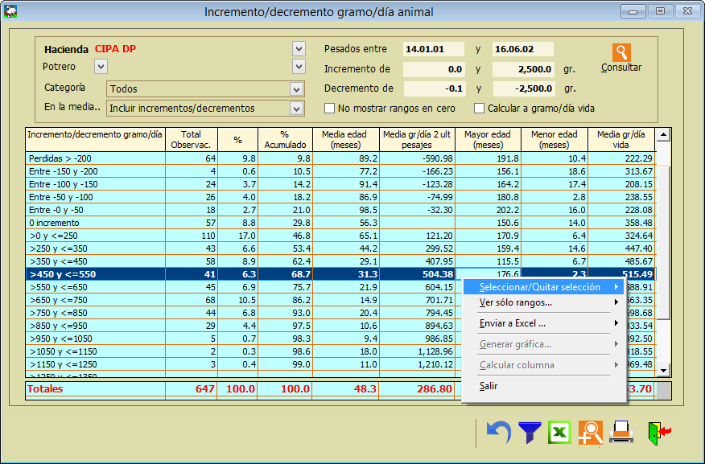
Task: Click the 'Total Observac.' column header
Action: [191, 140]
